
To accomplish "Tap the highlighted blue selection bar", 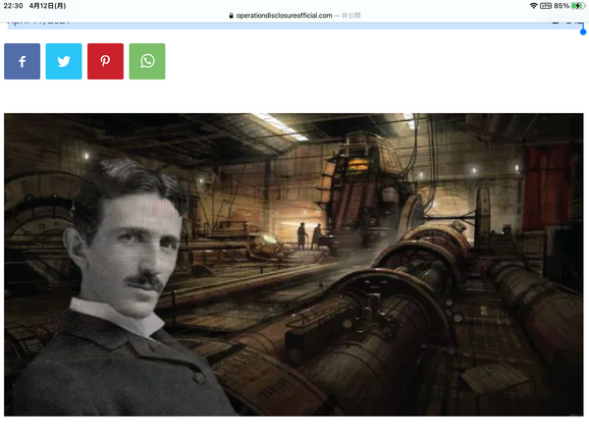I will point(294,25).
